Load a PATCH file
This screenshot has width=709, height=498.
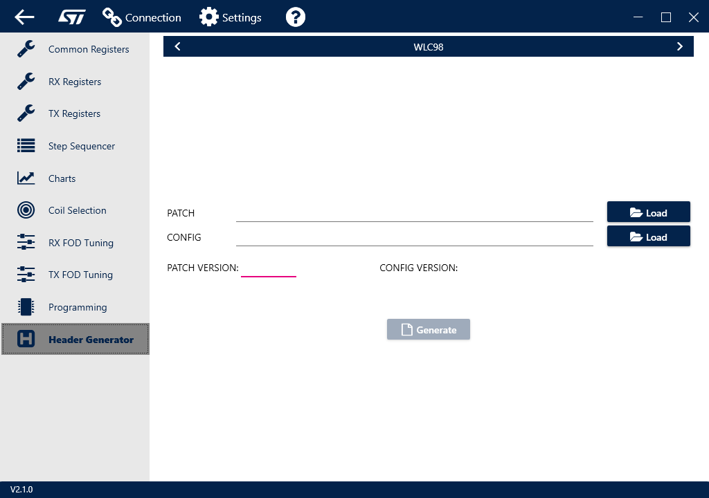pos(648,212)
